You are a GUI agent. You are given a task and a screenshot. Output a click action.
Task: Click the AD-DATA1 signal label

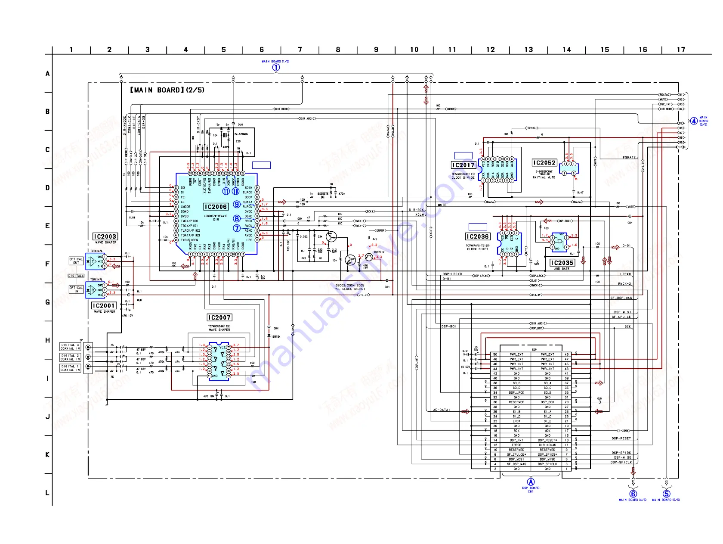442,410
